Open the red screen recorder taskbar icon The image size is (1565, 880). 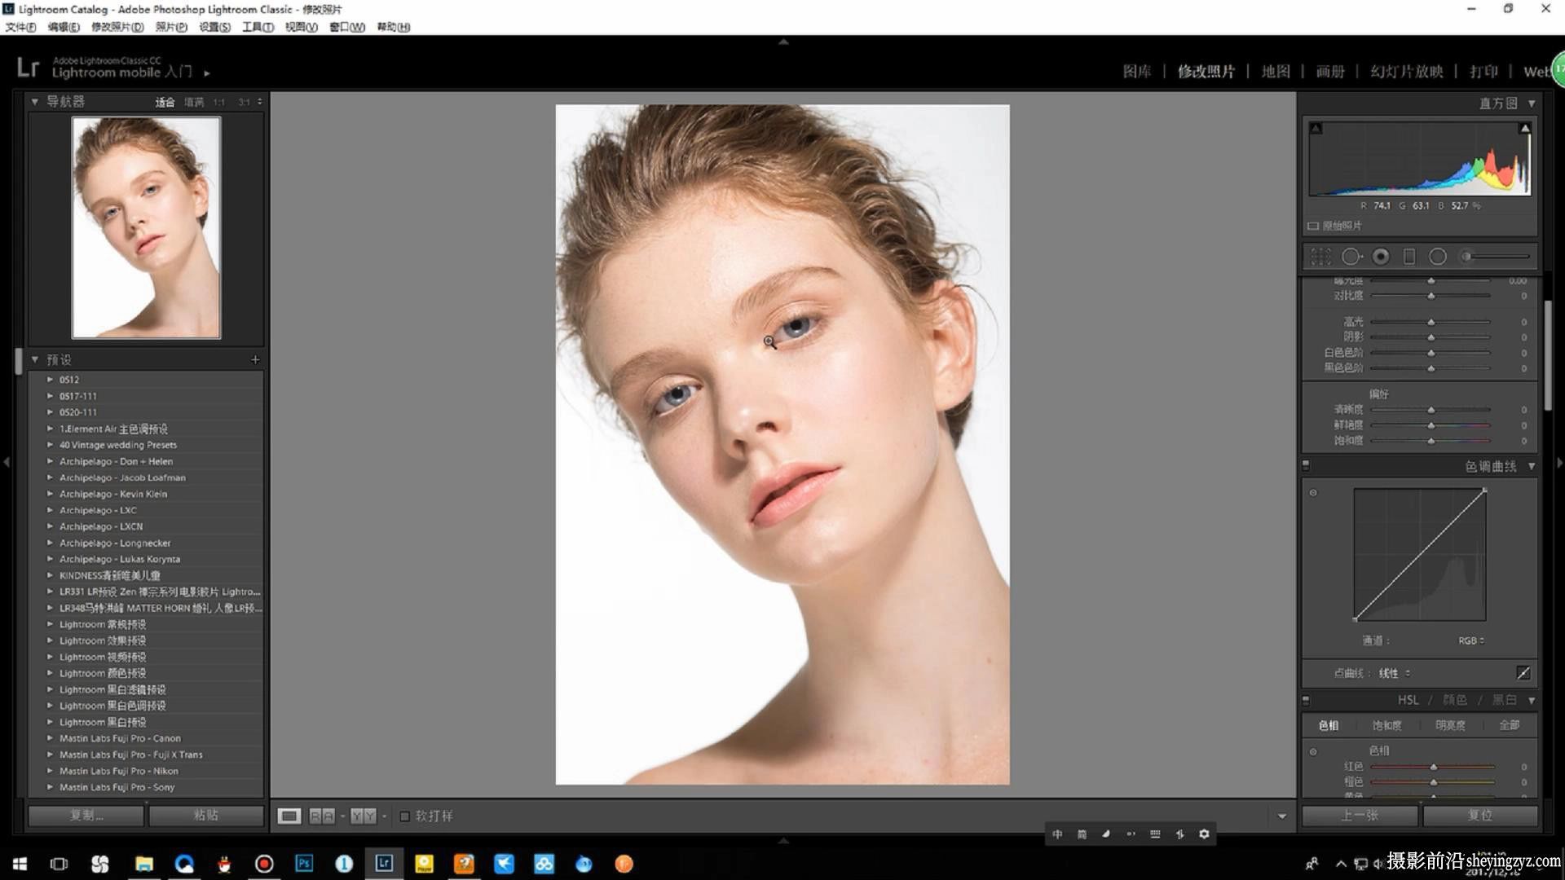pyautogui.click(x=264, y=864)
